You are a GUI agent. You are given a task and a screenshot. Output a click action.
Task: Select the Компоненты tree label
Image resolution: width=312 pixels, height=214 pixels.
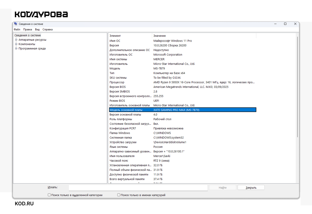point(27,44)
